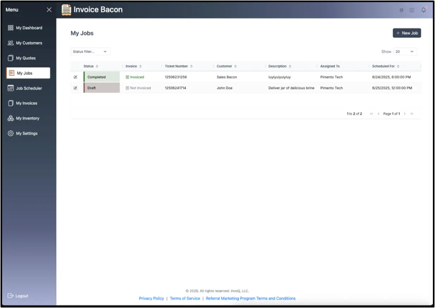Open My Dashboard menu item

point(28,28)
